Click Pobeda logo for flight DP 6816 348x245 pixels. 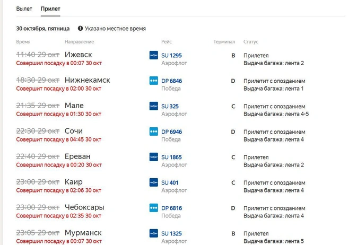tap(154, 208)
